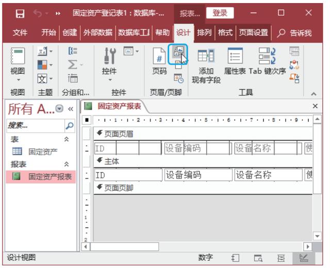
Task: Open the insert image dropdown
Action: [131, 51]
